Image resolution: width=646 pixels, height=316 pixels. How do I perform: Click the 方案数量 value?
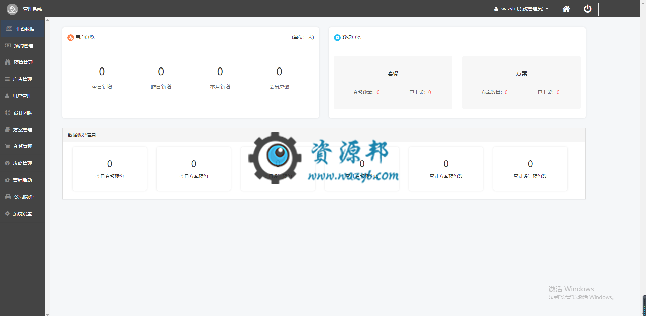coord(506,92)
